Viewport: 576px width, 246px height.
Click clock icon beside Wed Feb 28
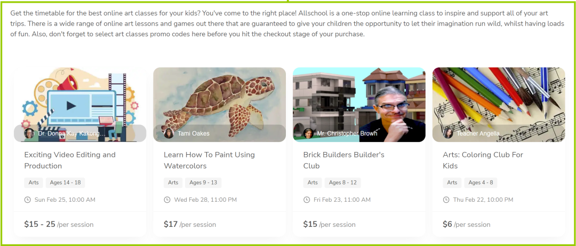167,200
